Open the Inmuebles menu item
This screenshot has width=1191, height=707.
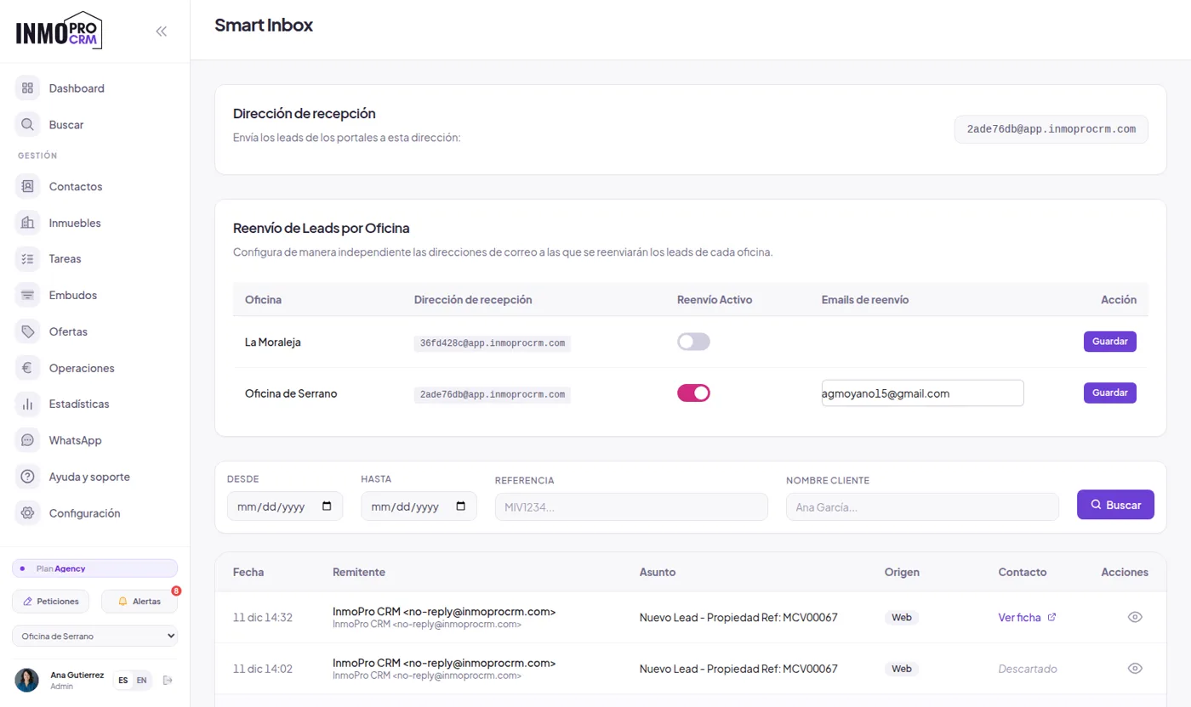[75, 223]
